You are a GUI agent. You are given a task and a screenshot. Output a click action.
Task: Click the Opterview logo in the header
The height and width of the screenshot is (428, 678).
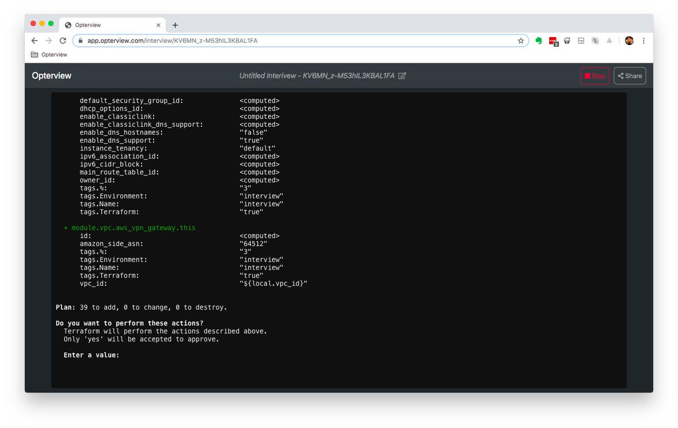coord(51,76)
